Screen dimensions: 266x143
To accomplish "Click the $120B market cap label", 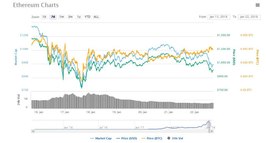I will (x=24, y=35).
